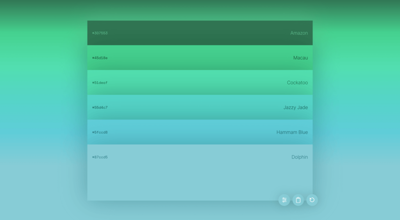Viewport: 400px width, 220px height.
Task: Select the hex code #51deaf
Action: click(100, 83)
